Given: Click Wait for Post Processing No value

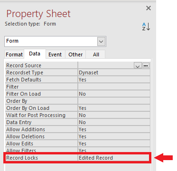Looking at the screenshot, I should (114, 115).
